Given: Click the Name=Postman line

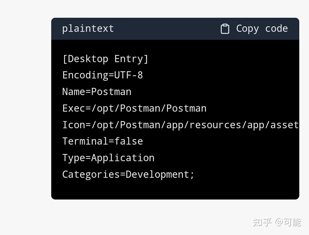Looking at the screenshot, I should pyautogui.click(x=97, y=91).
